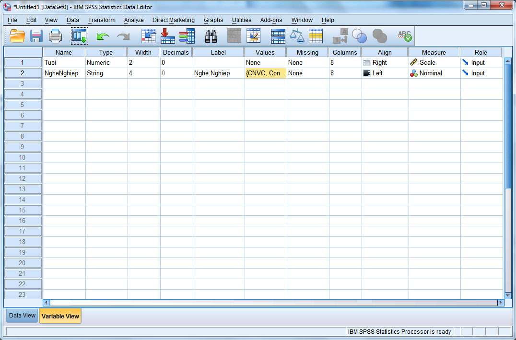
Task: Click the Go to variable icon
Action: pyautogui.click(x=168, y=36)
